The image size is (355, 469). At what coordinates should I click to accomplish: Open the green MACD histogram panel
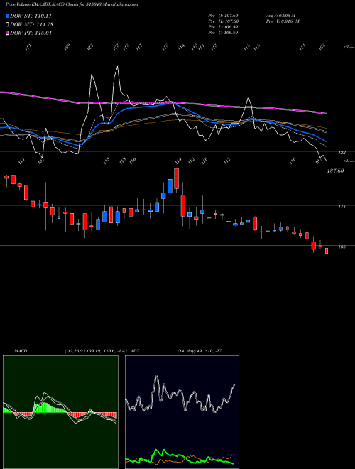pos(60,412)
